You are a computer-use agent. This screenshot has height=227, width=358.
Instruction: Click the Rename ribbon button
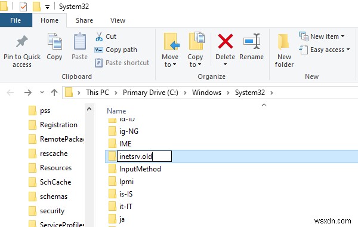coord(251,47)
